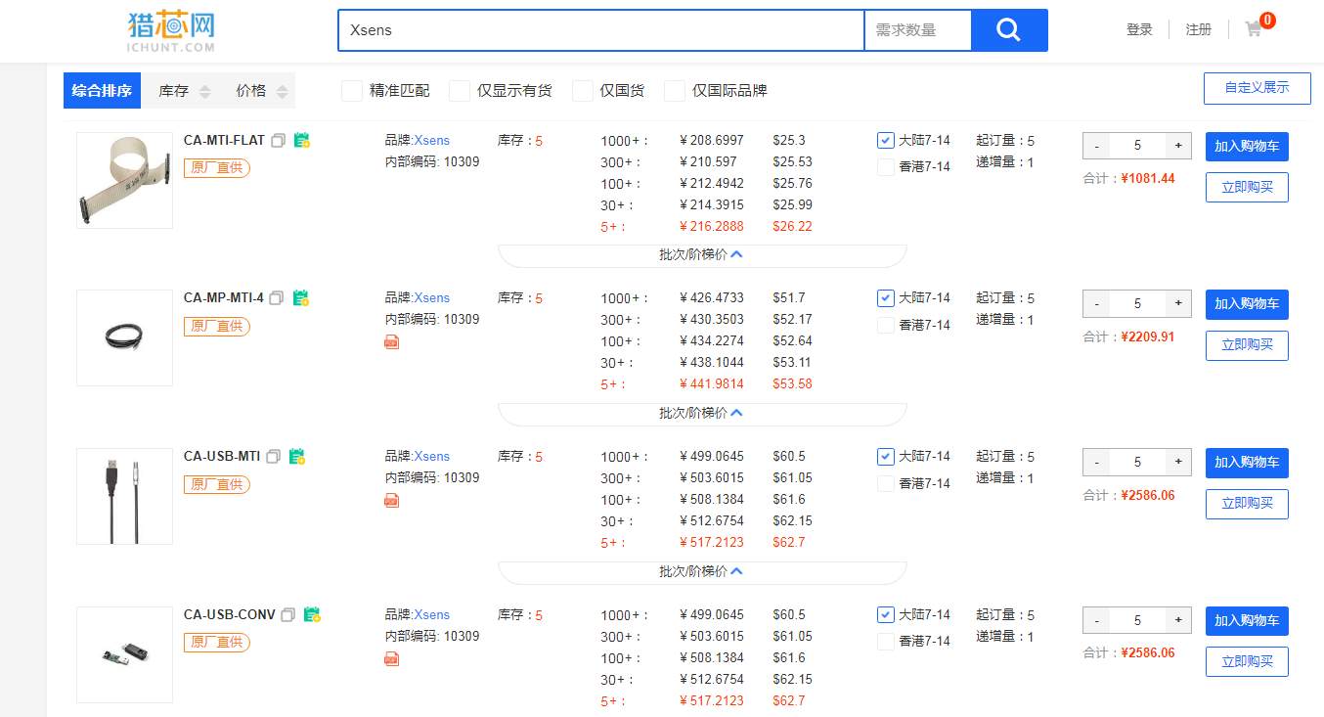Open the 自定义展示 button
The width and height of the screenshot is (1324, 717).
(x=1257, y=88)
